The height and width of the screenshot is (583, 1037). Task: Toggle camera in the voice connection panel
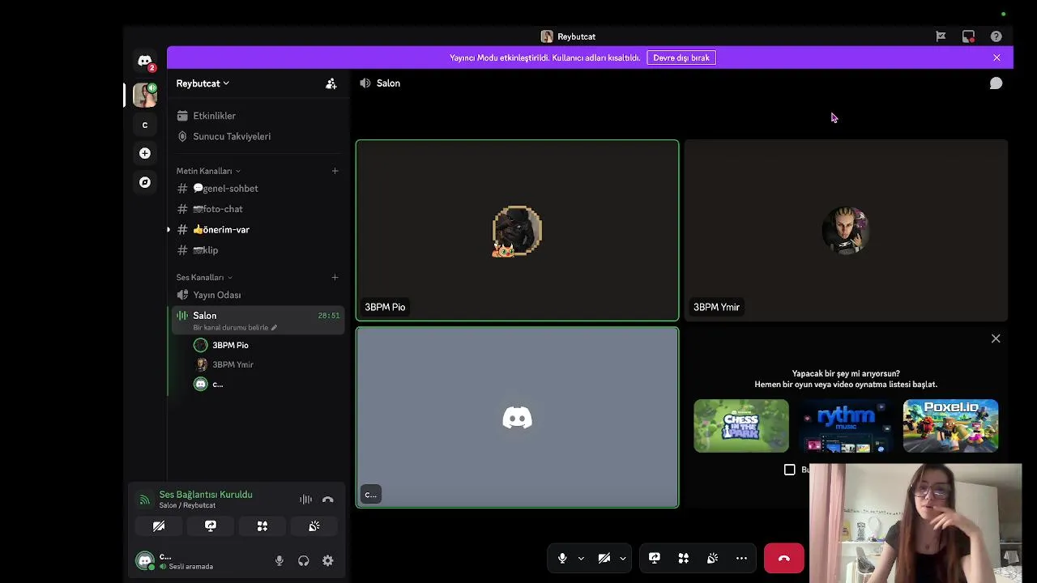(x=159, y=526)
